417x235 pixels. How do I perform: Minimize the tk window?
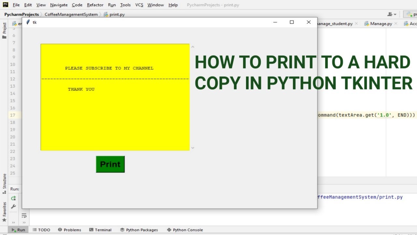tap(275, 22)
